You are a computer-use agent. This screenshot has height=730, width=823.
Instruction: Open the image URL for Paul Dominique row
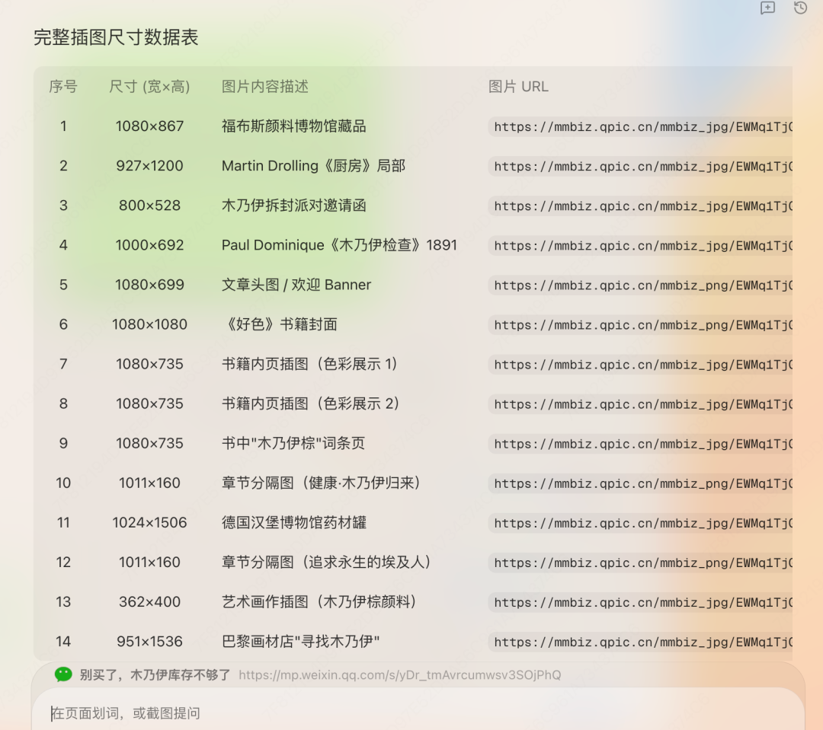[x=640, y=246]
